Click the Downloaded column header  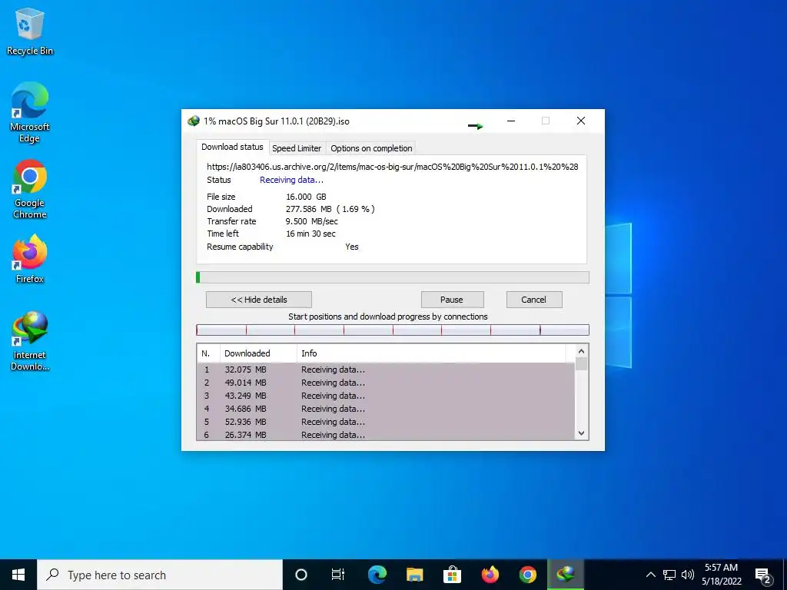(258, 353)
